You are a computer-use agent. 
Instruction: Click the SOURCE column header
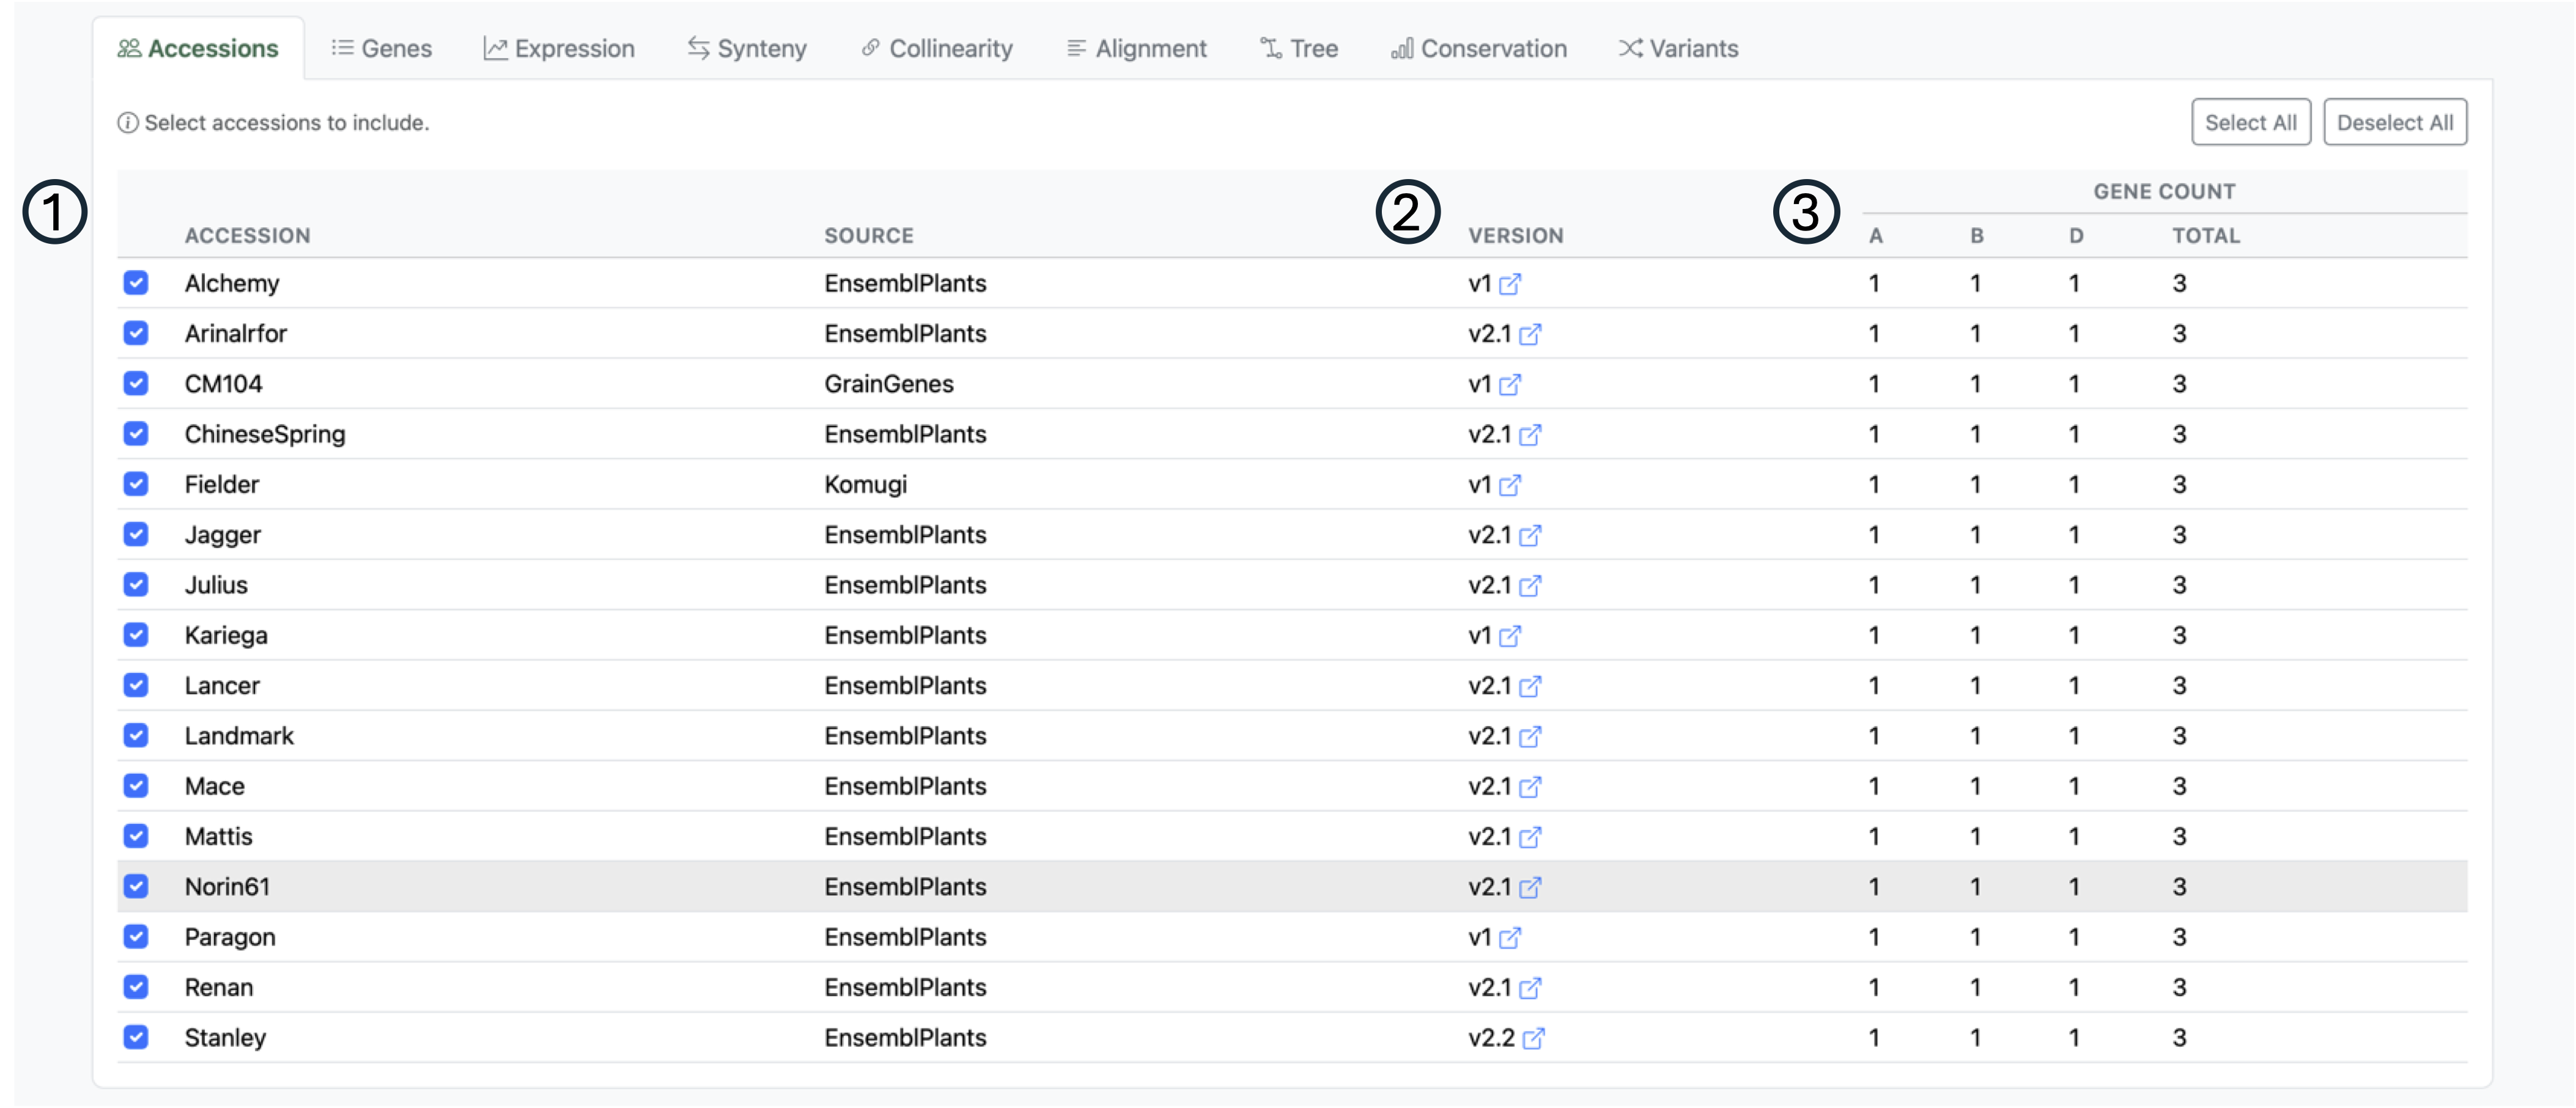pyautogui.click(x=869, y=236)
